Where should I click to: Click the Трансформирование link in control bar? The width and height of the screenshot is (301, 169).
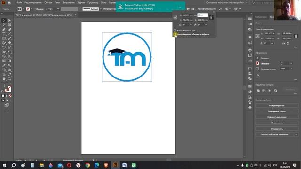(x=206, y=9)
